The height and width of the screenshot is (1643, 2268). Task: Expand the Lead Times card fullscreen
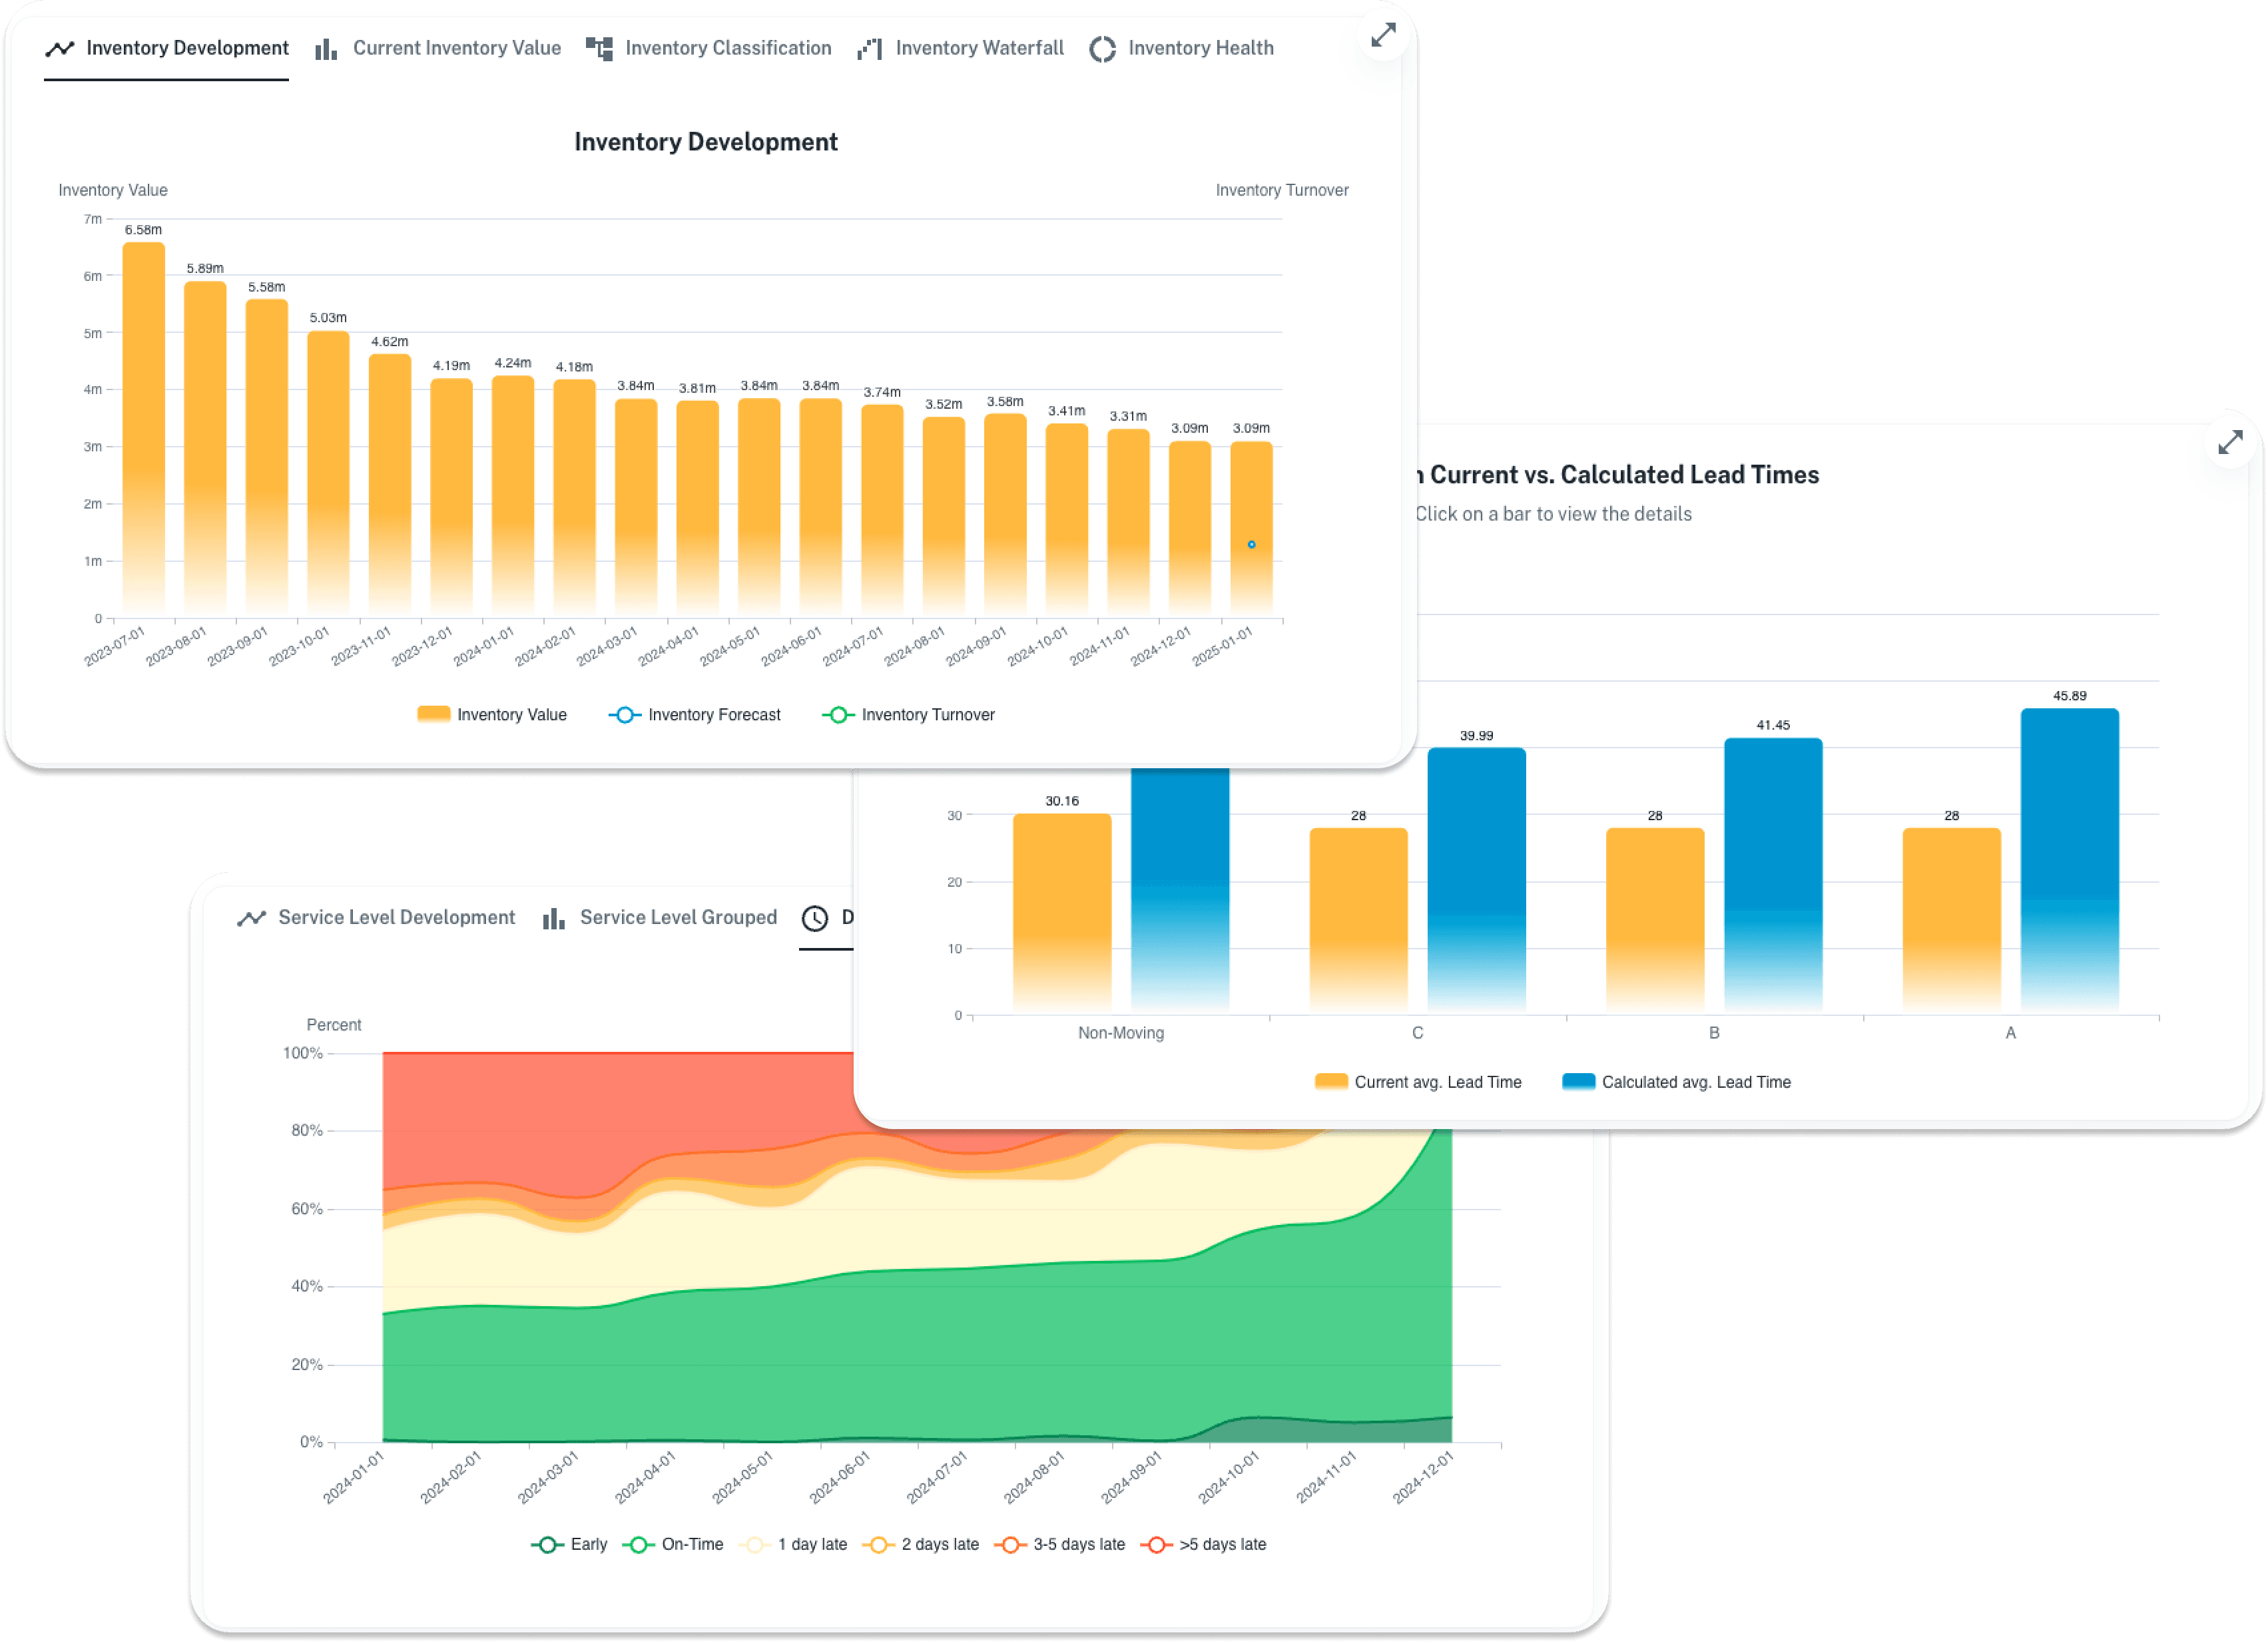pyautogui.click(x=2230, y=442)
